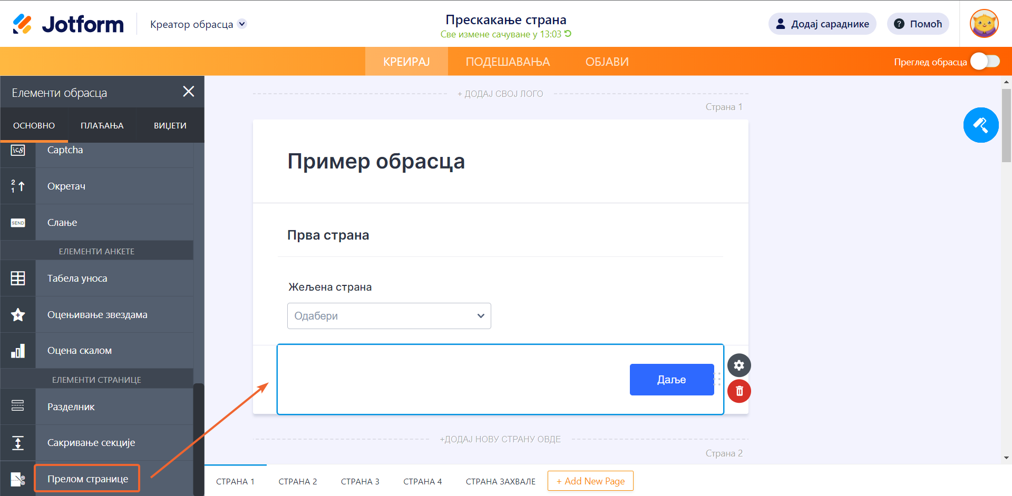Viewport: 1012px width, 496px height.
Task: Click the elements panel scrollbar thumb
Action: tap(198, 440)
